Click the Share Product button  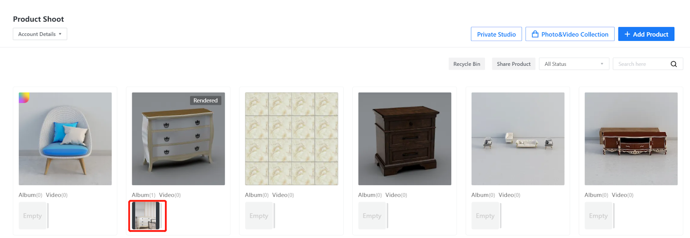coord(514,64)
